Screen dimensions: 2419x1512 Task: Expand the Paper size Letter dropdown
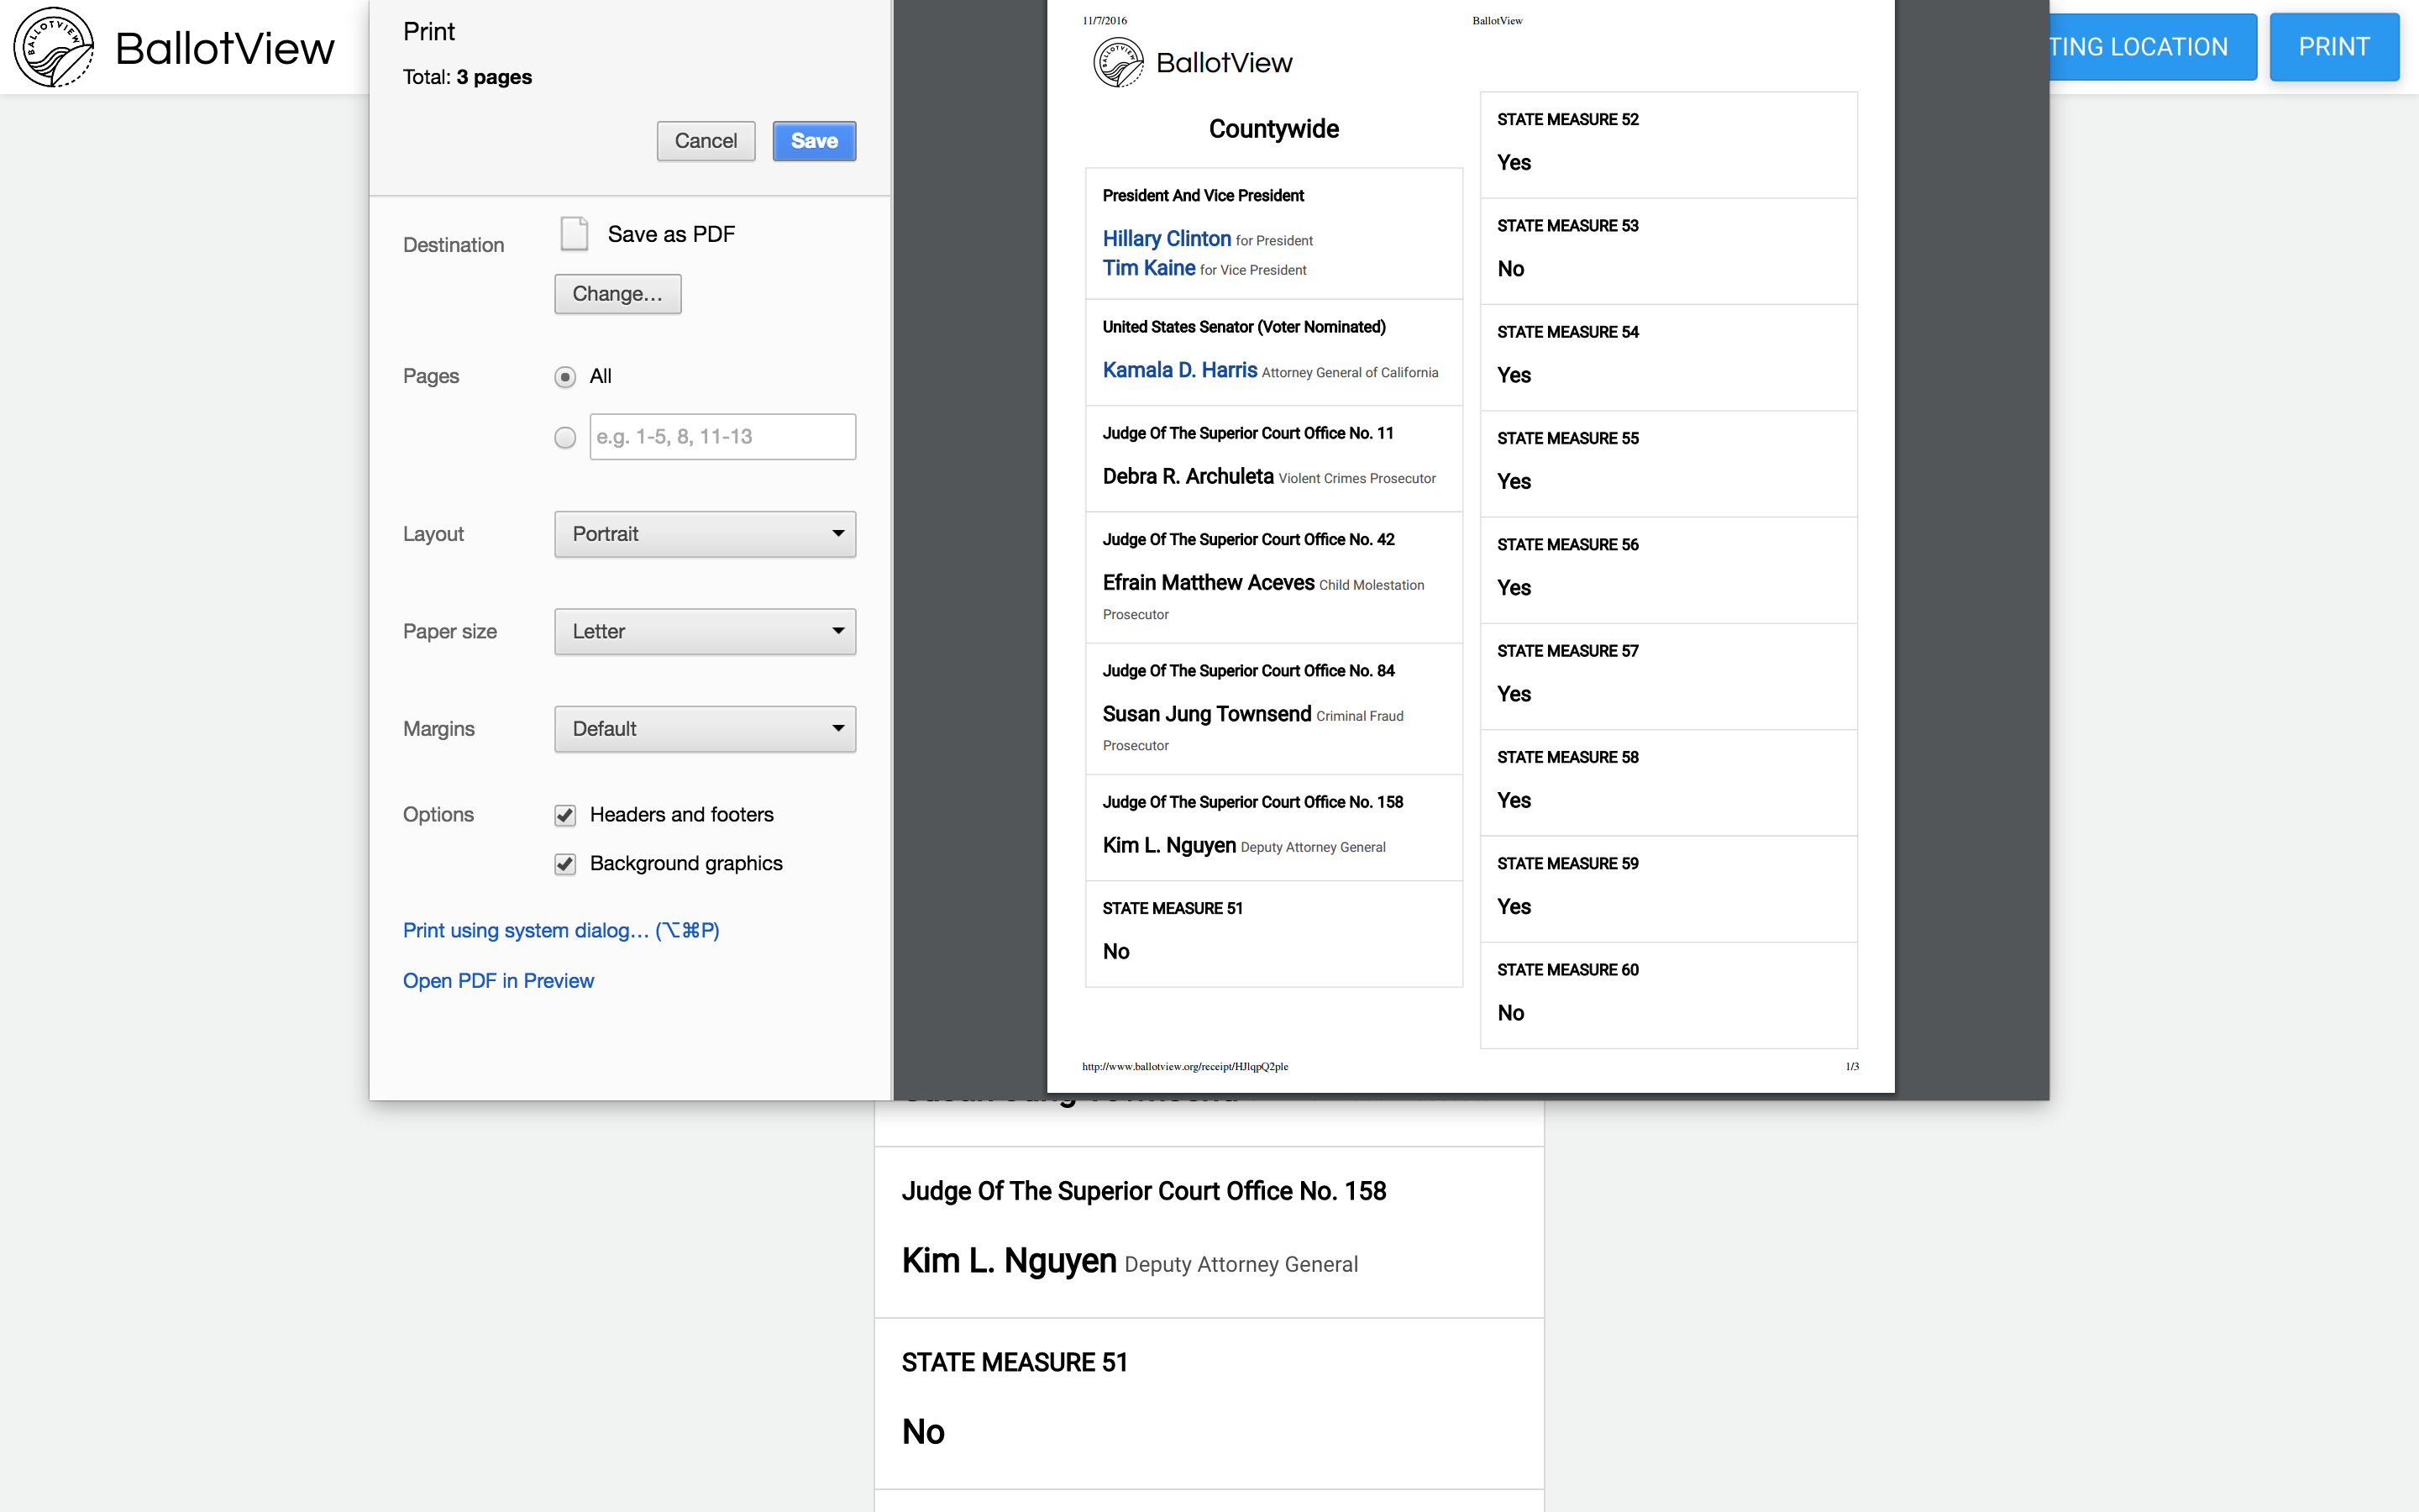coord(705,632)
